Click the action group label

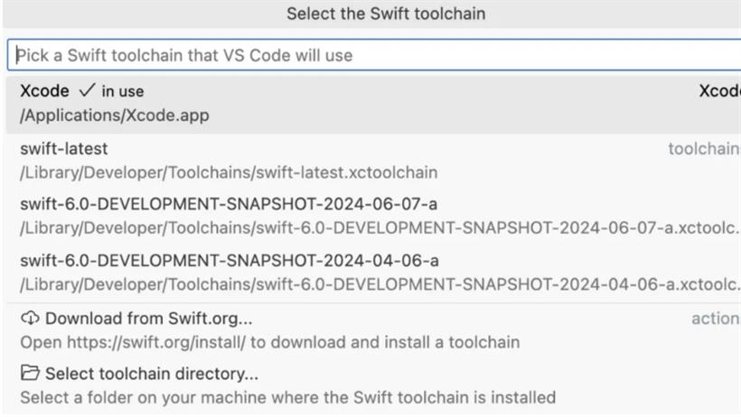716,319
